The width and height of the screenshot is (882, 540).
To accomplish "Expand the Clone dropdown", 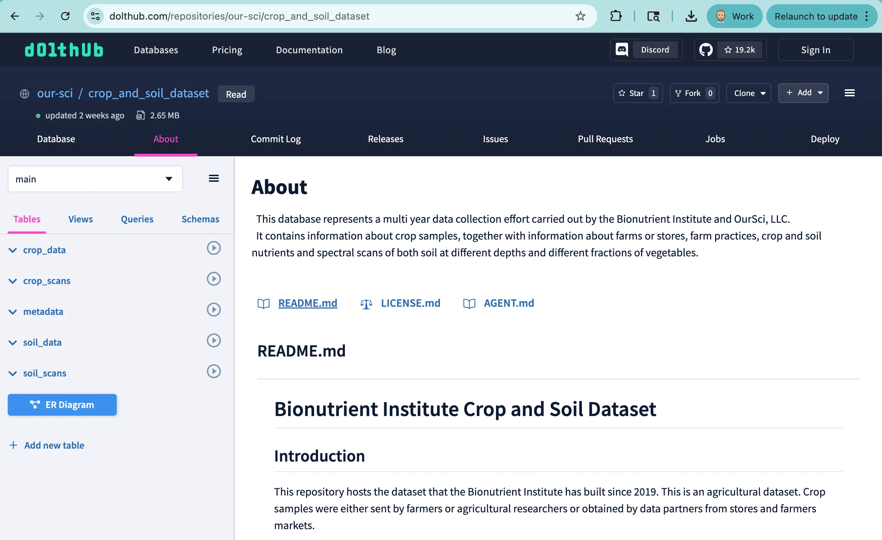I will (748, 93).
